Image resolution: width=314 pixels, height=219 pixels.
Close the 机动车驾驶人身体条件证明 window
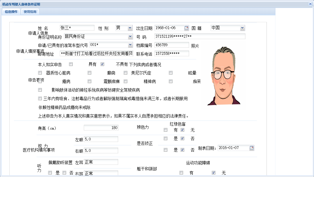tap(311, 4)
